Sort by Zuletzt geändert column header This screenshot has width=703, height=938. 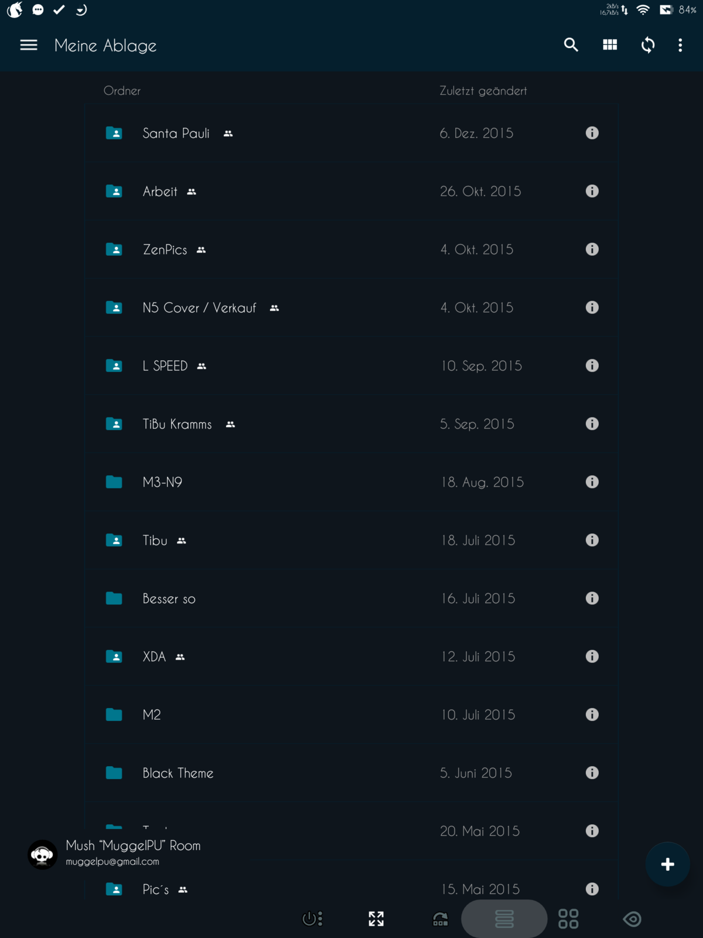click(x=483, y=91)
